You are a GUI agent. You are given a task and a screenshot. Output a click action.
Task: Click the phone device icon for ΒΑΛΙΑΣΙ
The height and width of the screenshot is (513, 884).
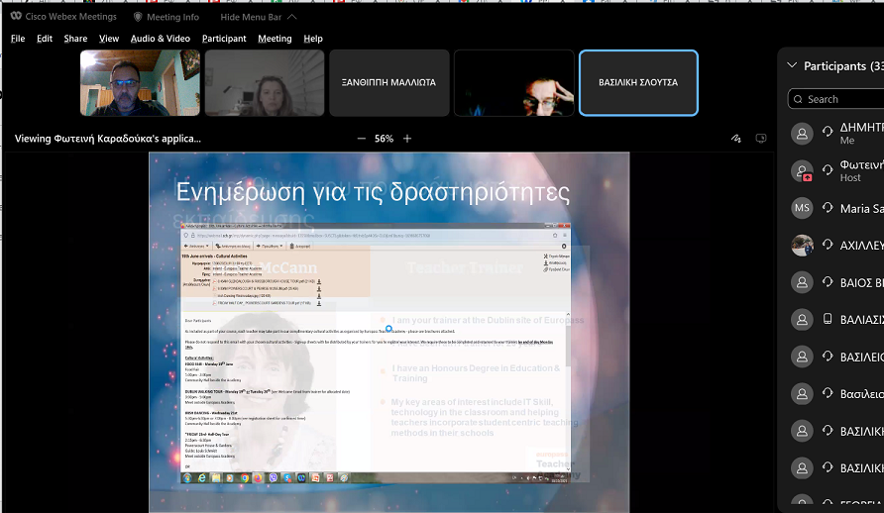point(828,319)
